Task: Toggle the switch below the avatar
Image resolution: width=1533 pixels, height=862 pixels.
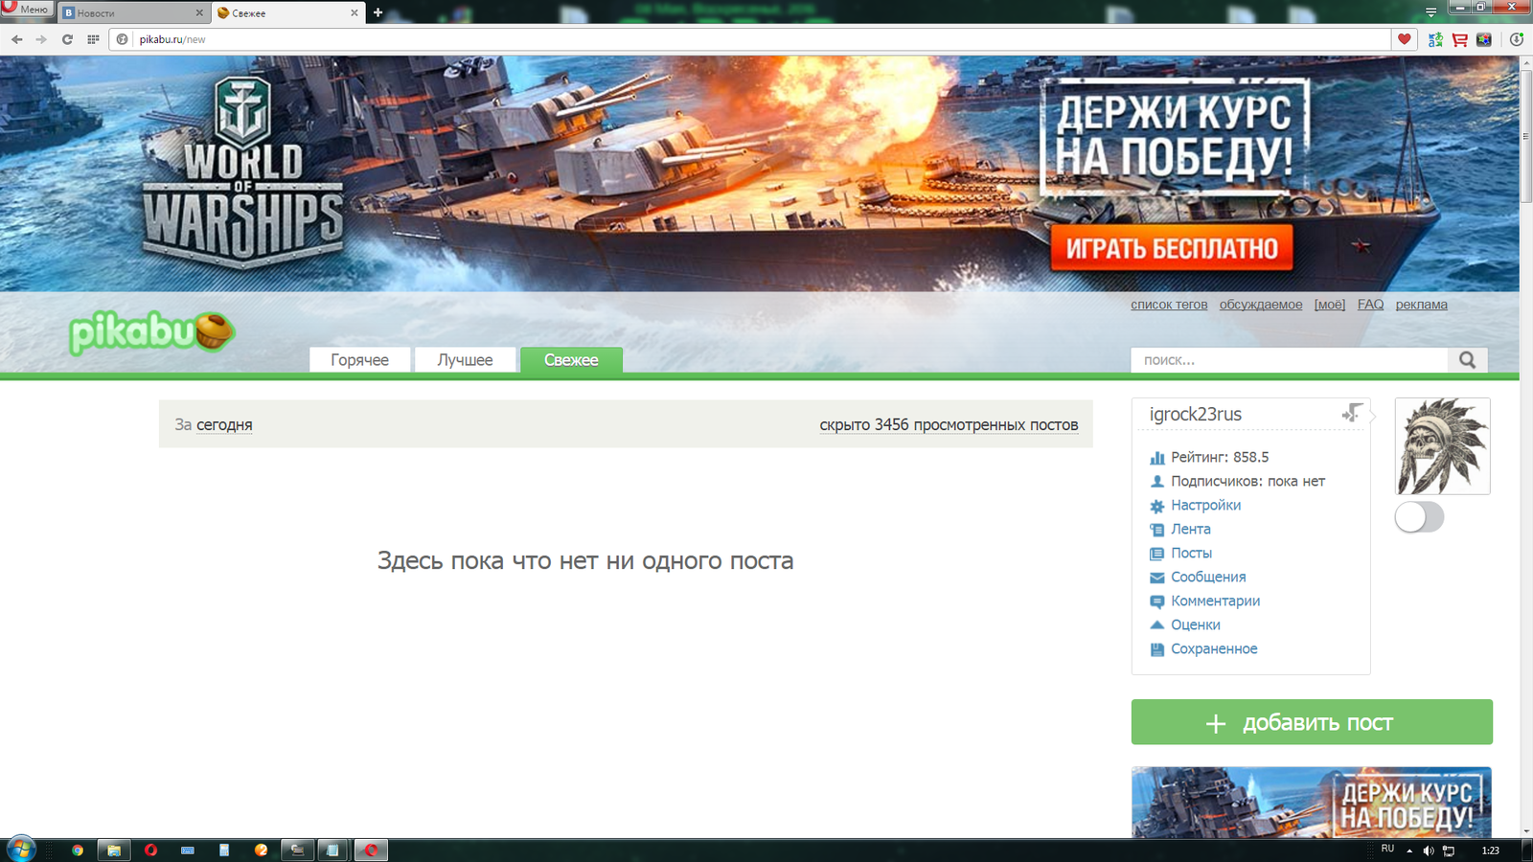Action: click(x=1419, y=517)
